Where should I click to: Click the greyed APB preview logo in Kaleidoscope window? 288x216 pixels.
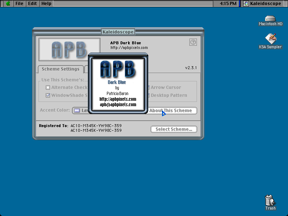69,49
